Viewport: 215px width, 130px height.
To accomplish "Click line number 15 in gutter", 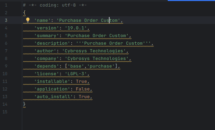I will 5,112.
